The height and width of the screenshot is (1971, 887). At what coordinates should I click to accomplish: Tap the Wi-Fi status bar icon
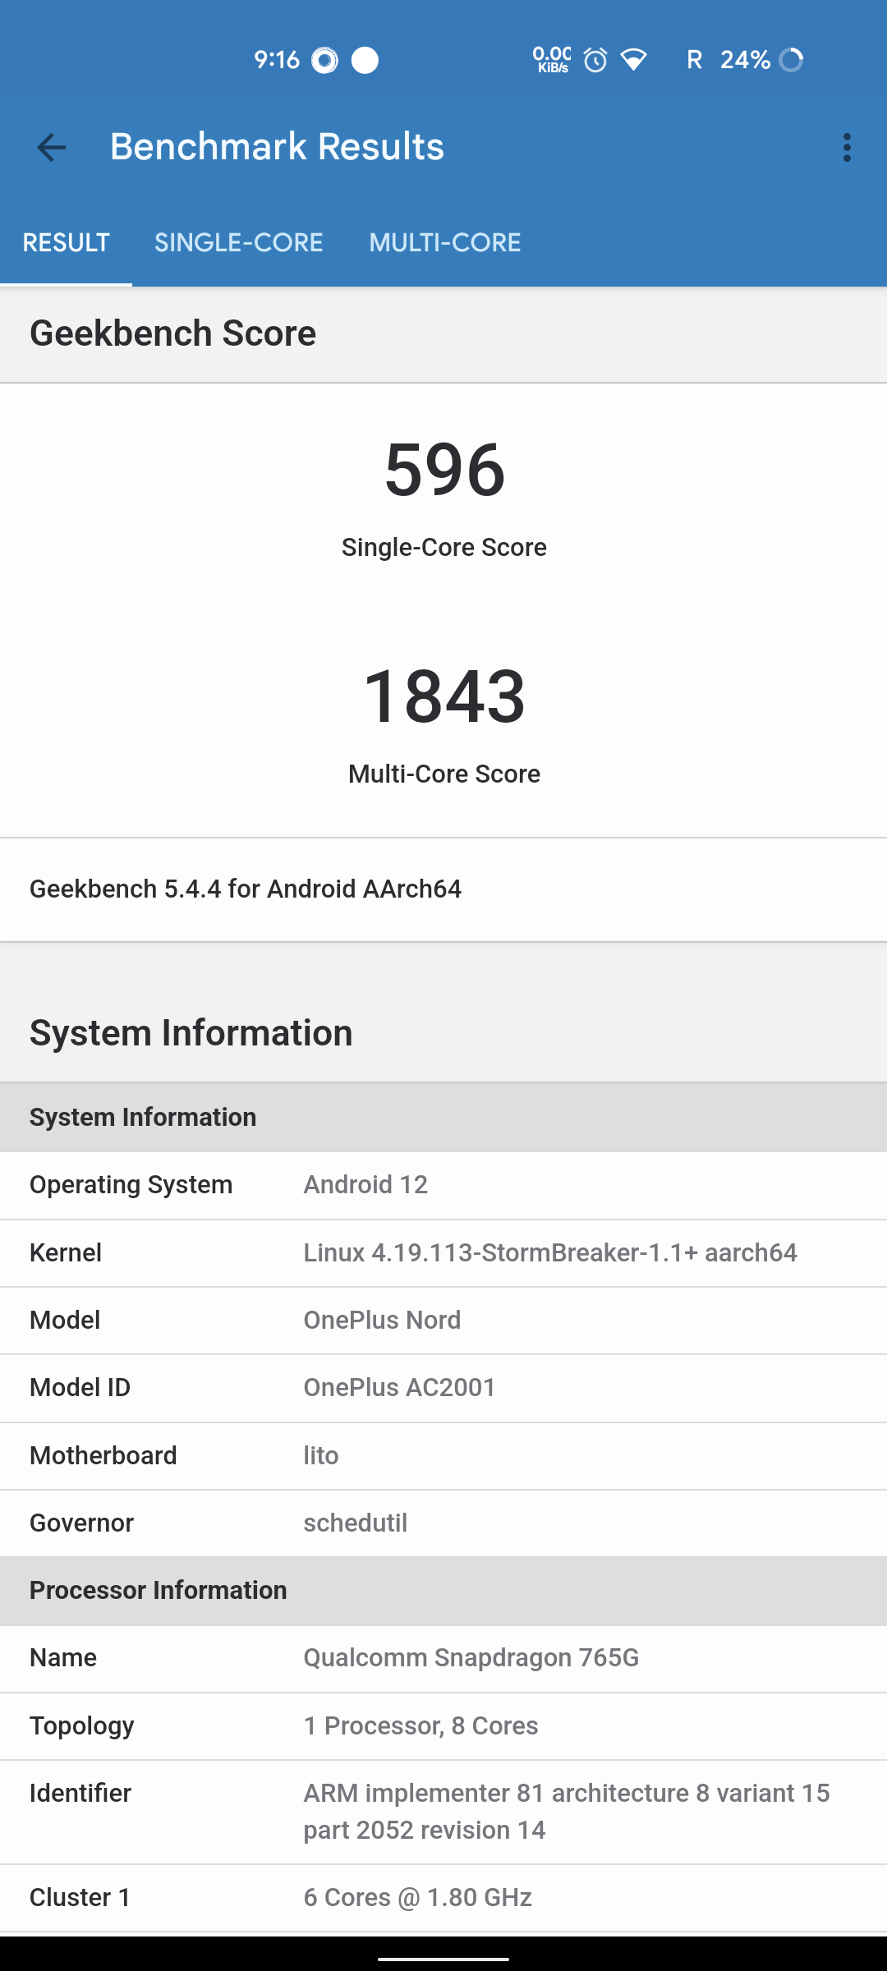click(x=633, y=60)
